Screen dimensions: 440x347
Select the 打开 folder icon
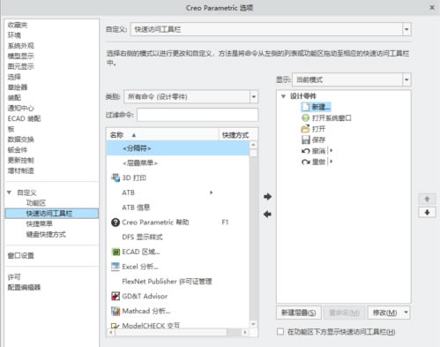pyautogui.click(x=305, y=129)
